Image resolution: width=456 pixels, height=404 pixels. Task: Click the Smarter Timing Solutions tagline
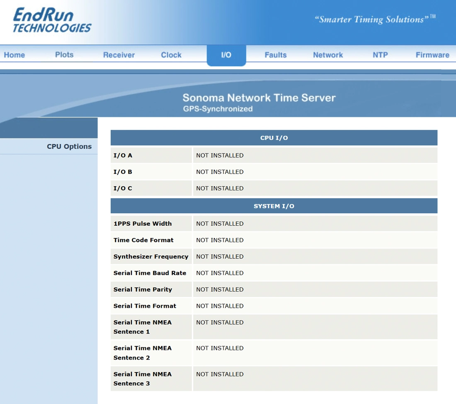375,19
